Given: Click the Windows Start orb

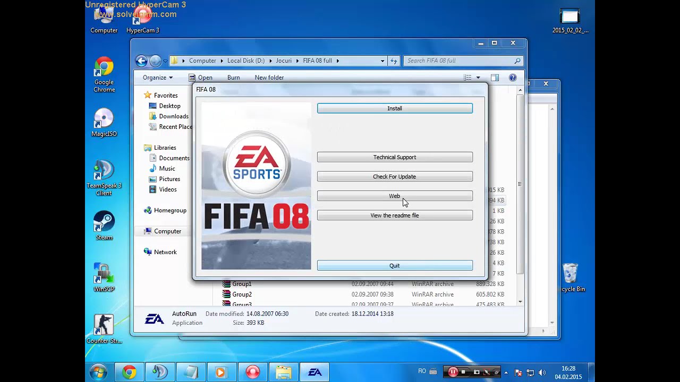Looking at the screenshot, I should tap(98, 372).
